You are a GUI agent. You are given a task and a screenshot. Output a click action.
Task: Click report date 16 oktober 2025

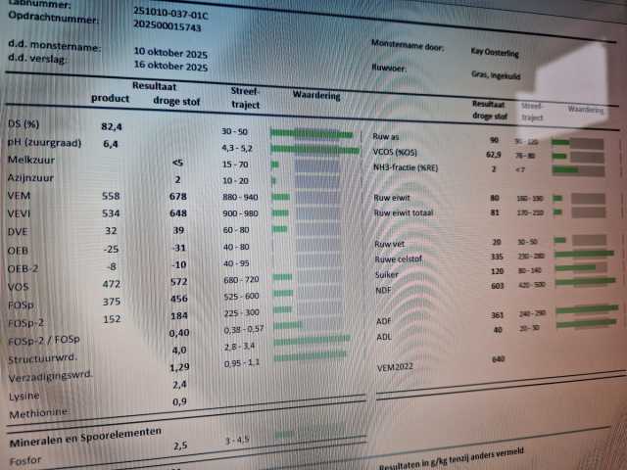[170, 66]
